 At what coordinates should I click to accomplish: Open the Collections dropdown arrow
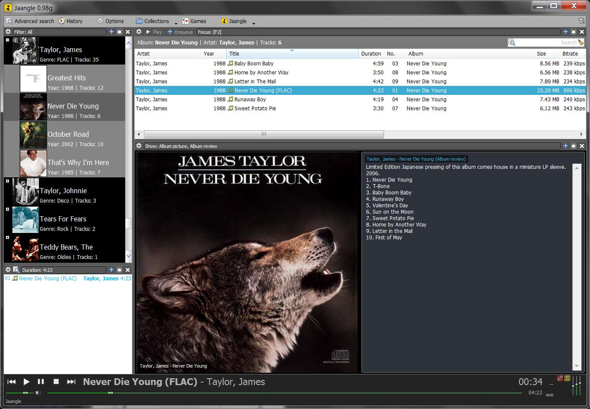tap(176, 23)
